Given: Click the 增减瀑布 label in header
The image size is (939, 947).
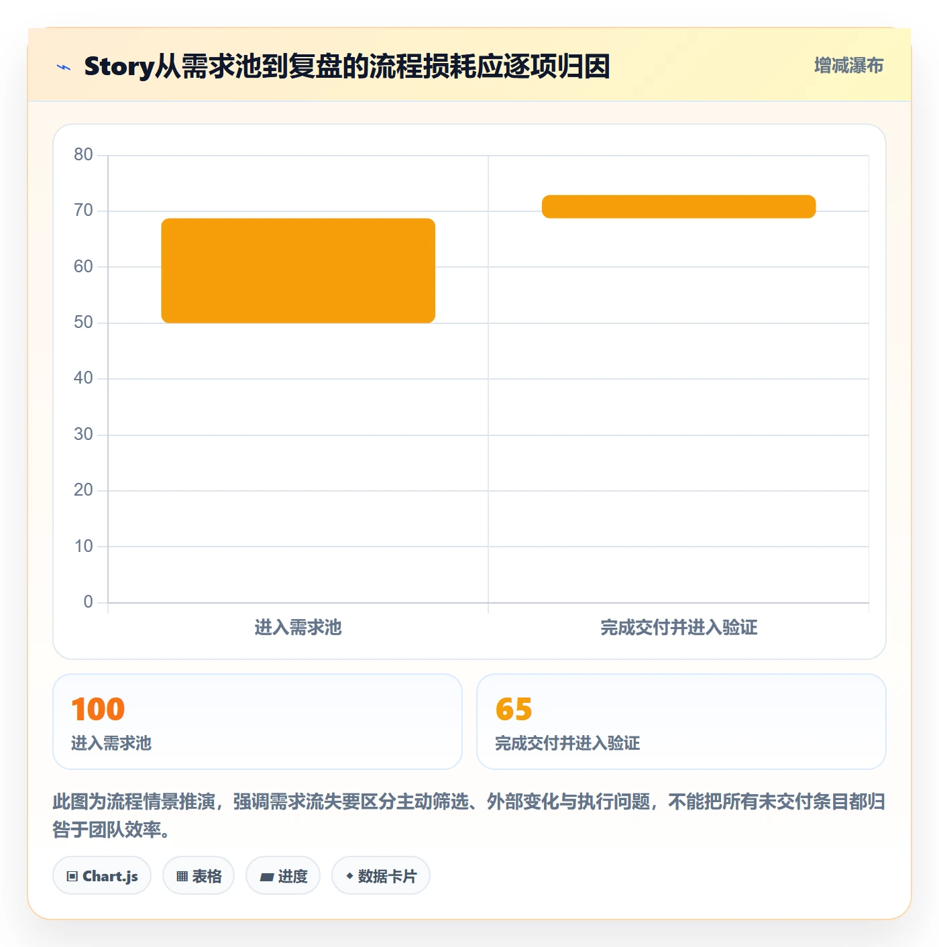Looking at the screenshot, I should pos(848,66).
